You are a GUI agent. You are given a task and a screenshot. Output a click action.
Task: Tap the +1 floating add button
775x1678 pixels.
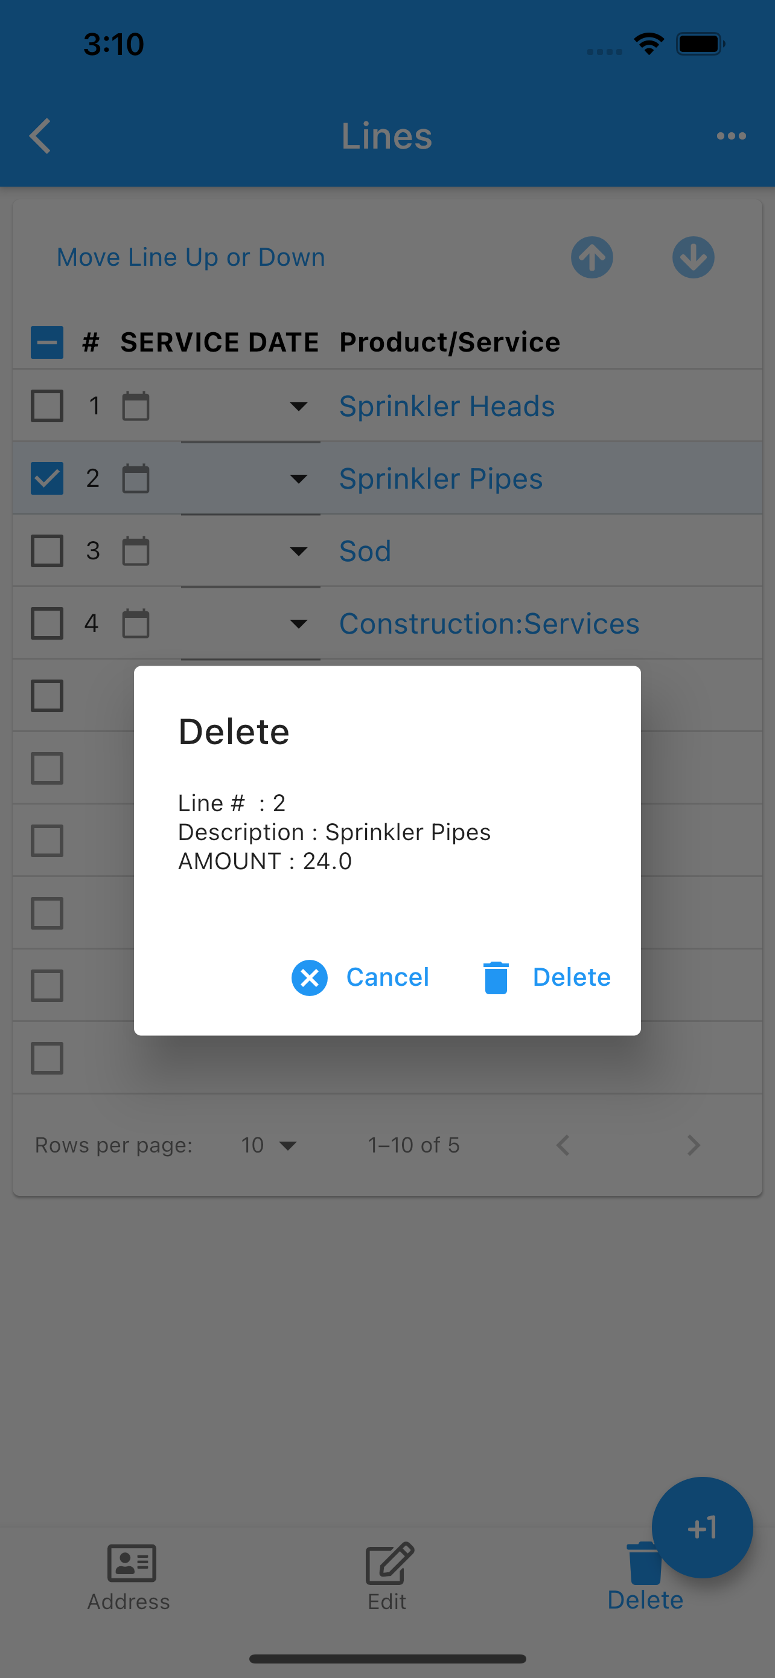pyautogui.click(x=702, y=1528)
